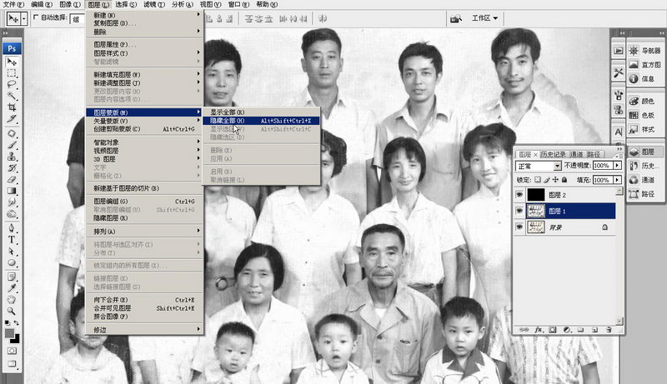The height and width of the screenshot is (384, 667).
Task: Select the Crop tool
Action: (12, 107)
